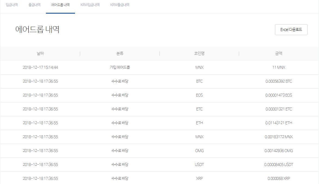The height and width of the screenshot is (184, 319).
Task: Click the date in the BTC row
Action: (40, 81)
